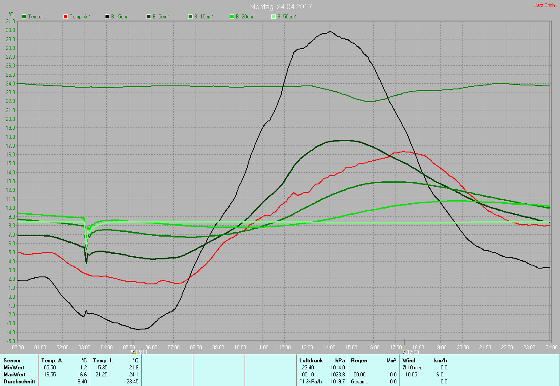Click the 'Durchschnitt' row label

19,382
